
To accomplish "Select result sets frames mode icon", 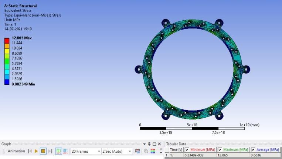I will [x=65, y=151].
